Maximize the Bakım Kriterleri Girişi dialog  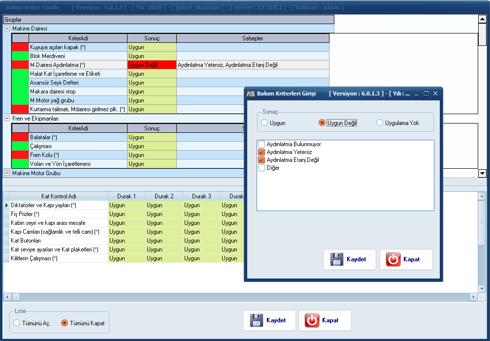click(x=426, y=93)
